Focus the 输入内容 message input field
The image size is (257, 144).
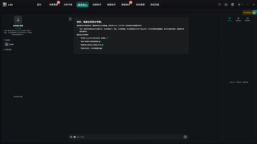tap(130, 137)
